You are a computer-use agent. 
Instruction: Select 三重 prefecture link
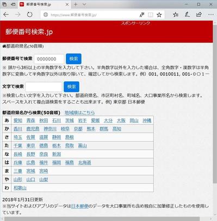[x=18, y=171]
